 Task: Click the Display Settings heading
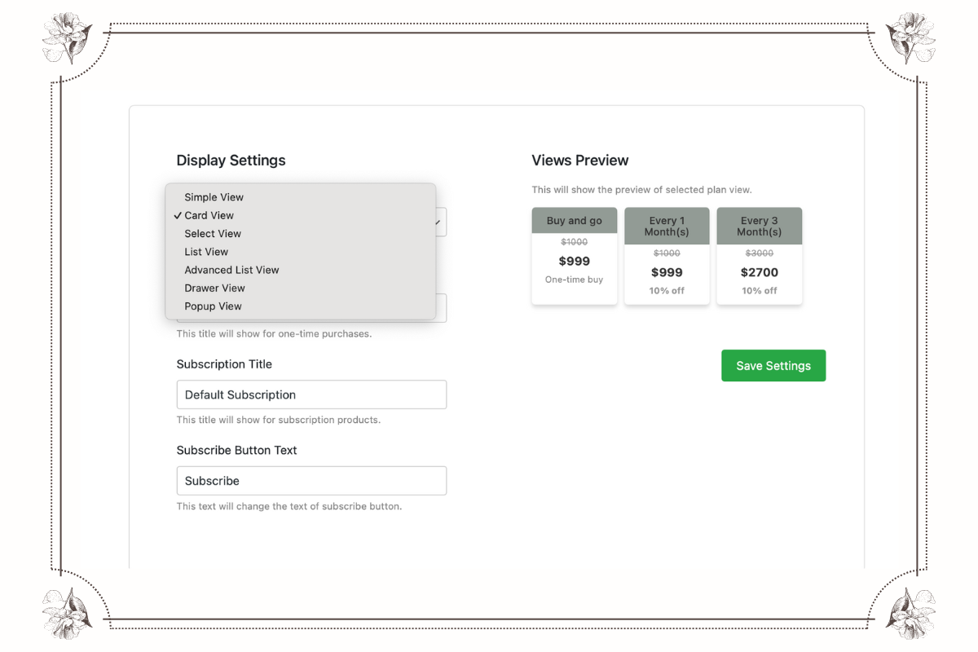coord(231,161)
